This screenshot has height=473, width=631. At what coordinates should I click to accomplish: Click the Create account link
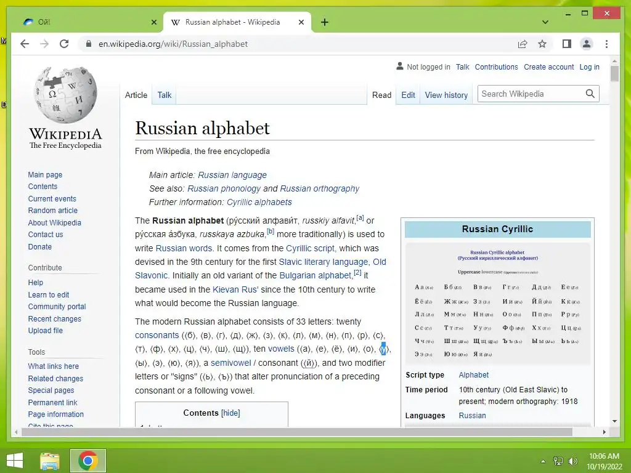click(x=548, y=67)
